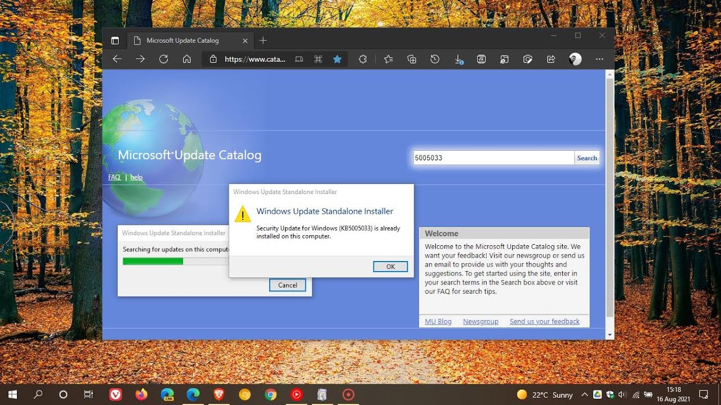
Task: Open Task View on the taskbar
Action: 88,394
